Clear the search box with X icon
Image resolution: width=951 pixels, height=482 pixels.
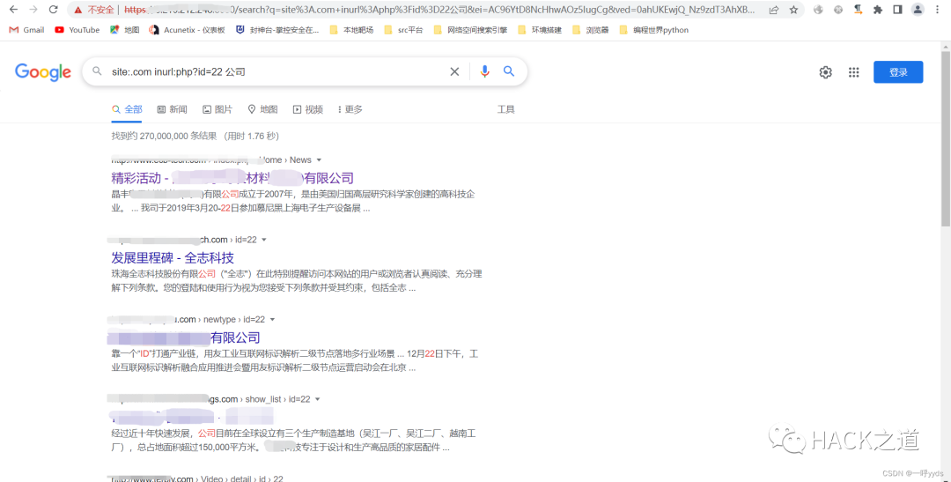454,71
